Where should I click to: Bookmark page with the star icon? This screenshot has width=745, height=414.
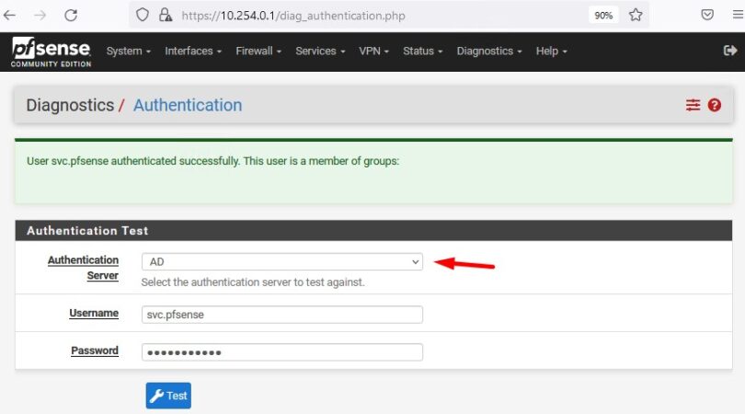(x=635, y=16)
